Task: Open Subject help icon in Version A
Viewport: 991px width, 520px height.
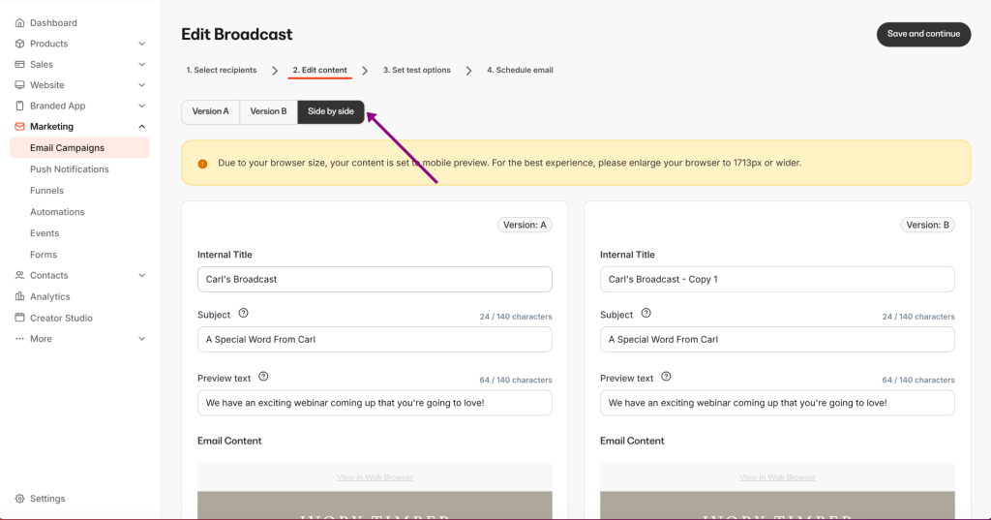Action: (x=243, y=313)
